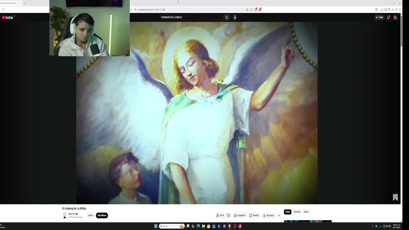This screenshot has width=409, height=230.
Task: Click the Brave Rewards triangle icon
Action: point(259,10)
